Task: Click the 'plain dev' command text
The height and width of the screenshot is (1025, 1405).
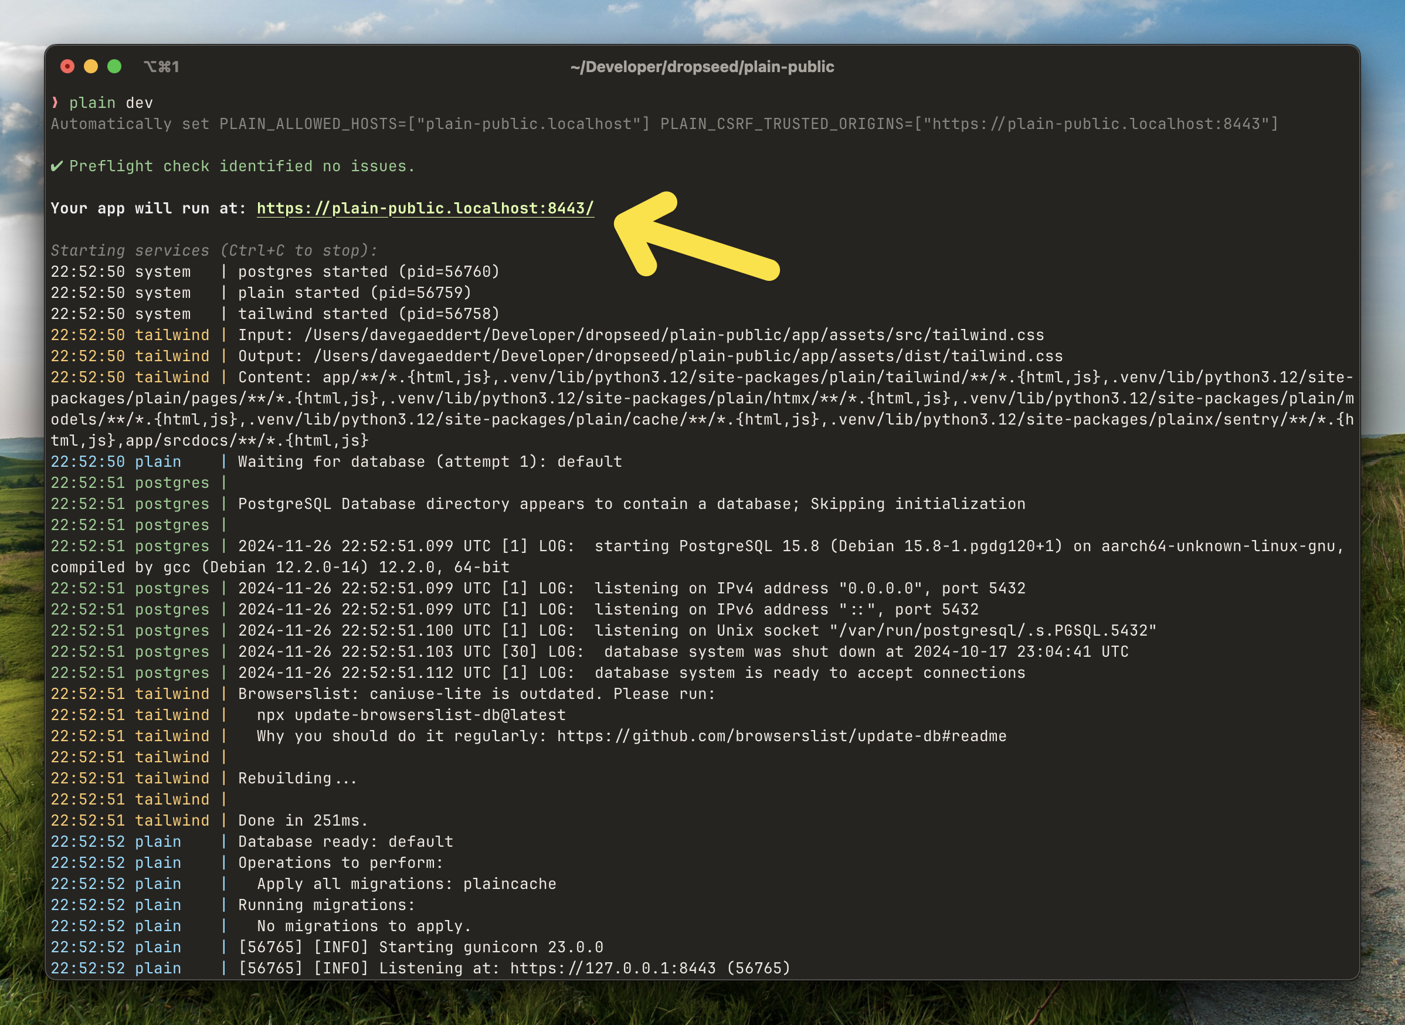Action: (x=110, y=103)
